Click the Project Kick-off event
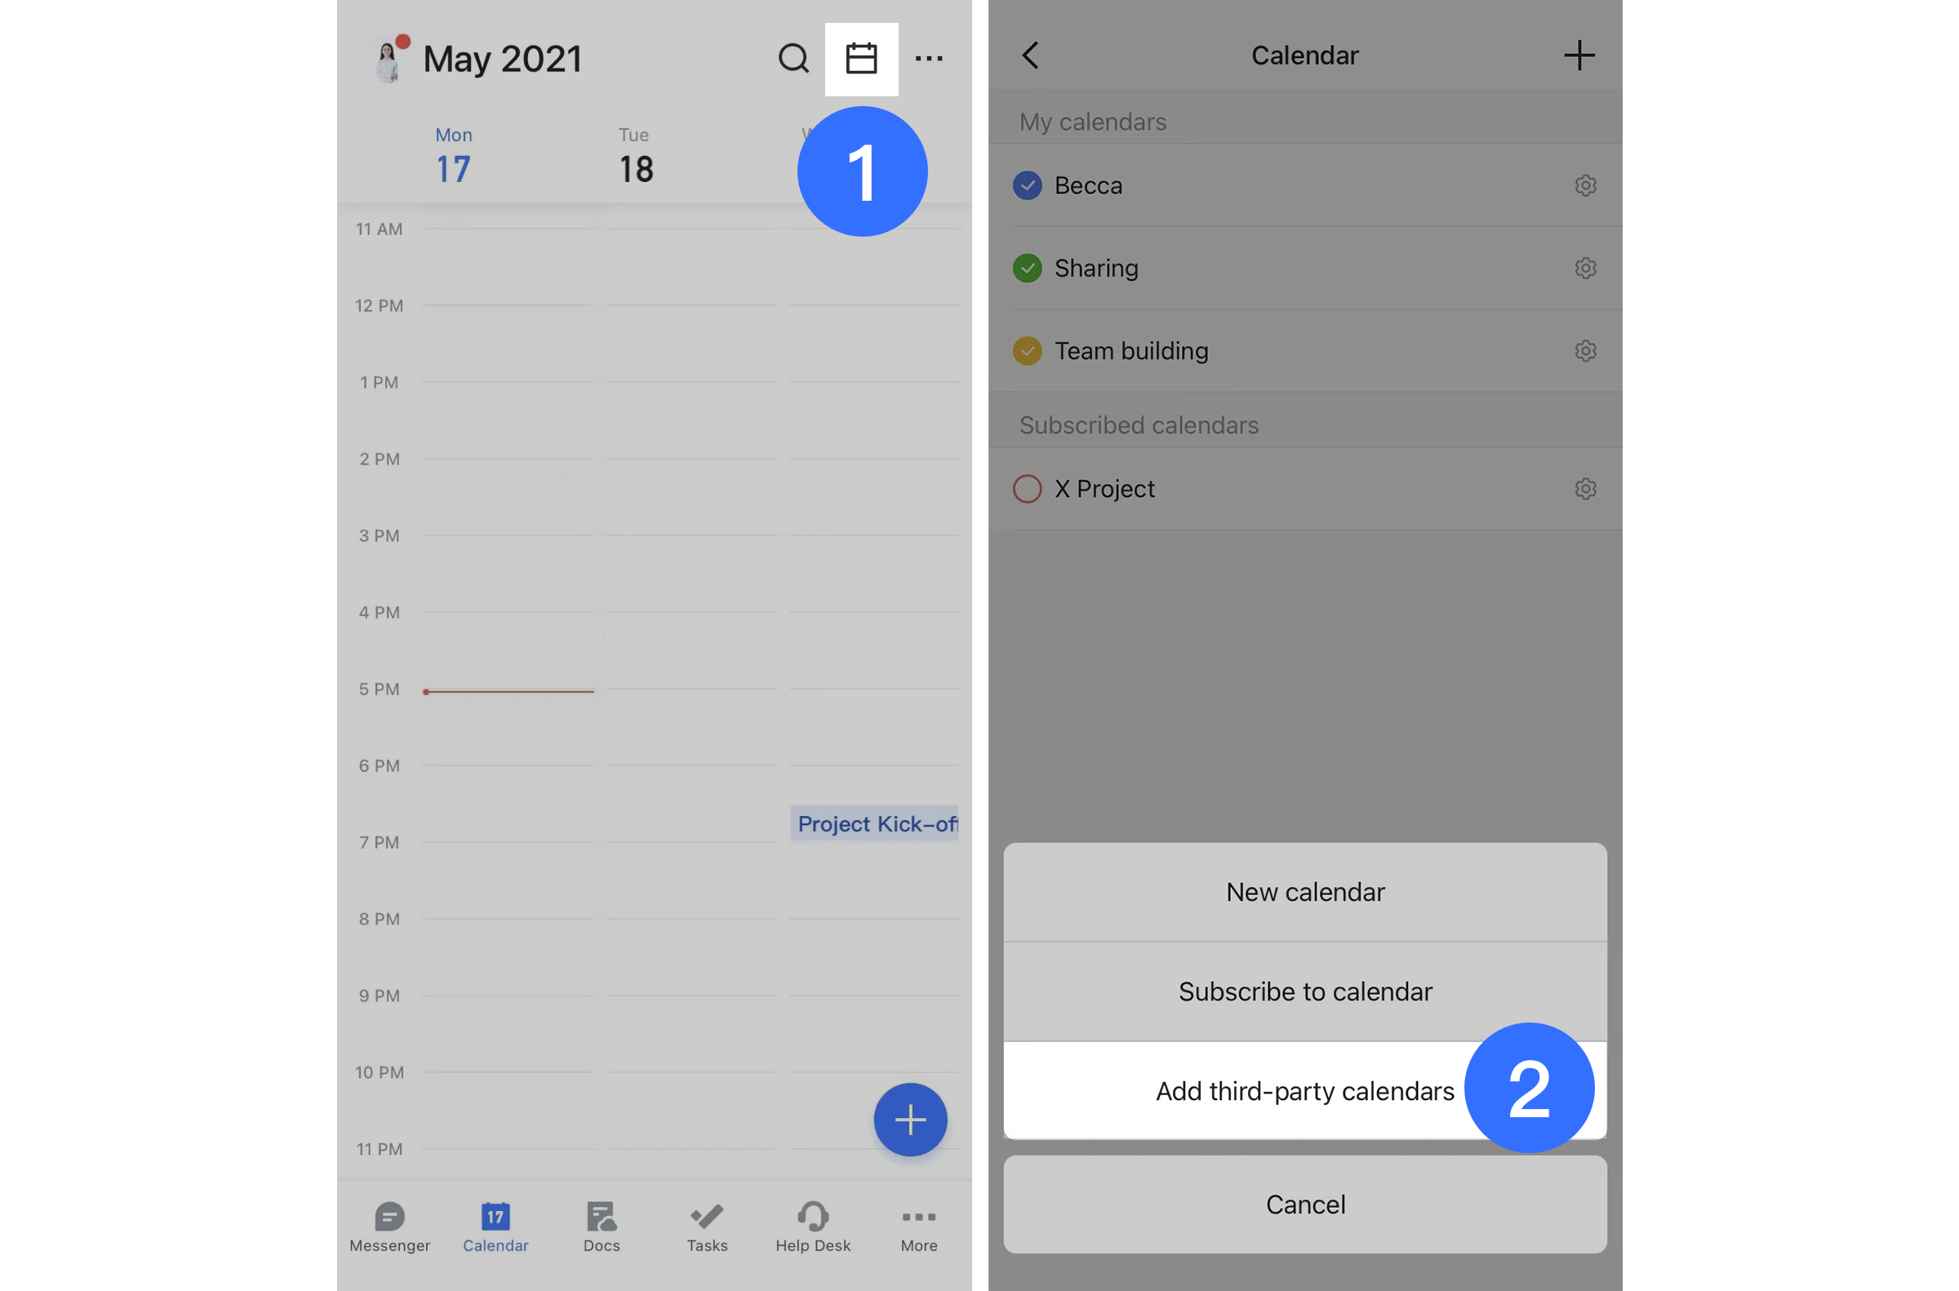 (x=876, y=823)
